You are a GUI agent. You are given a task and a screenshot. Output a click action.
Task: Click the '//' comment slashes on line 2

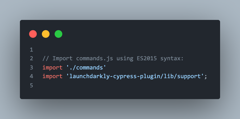tap(46, 58)
